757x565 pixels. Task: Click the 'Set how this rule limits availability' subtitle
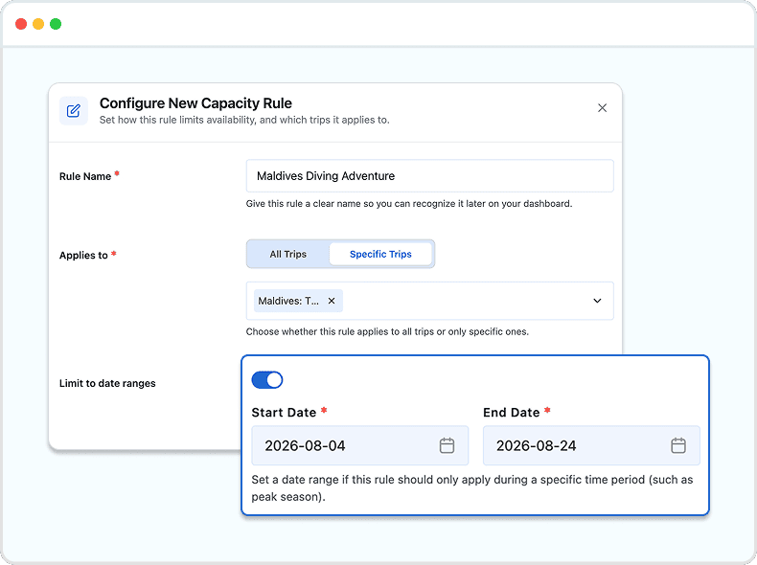point(244,120)
